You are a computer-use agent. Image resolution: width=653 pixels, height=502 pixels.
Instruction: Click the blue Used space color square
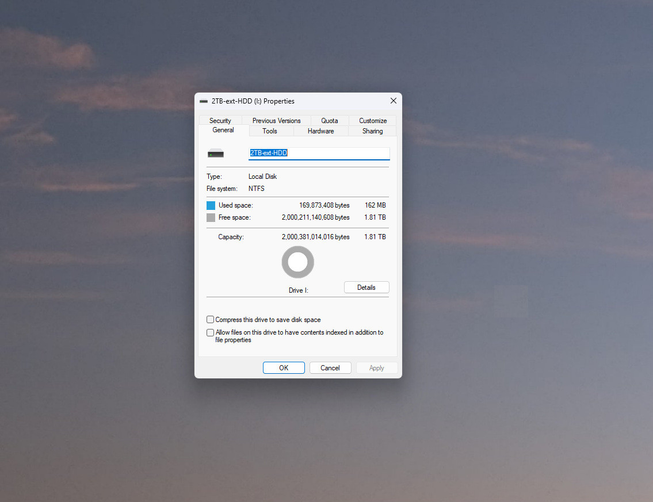click(x=211, y=205)
